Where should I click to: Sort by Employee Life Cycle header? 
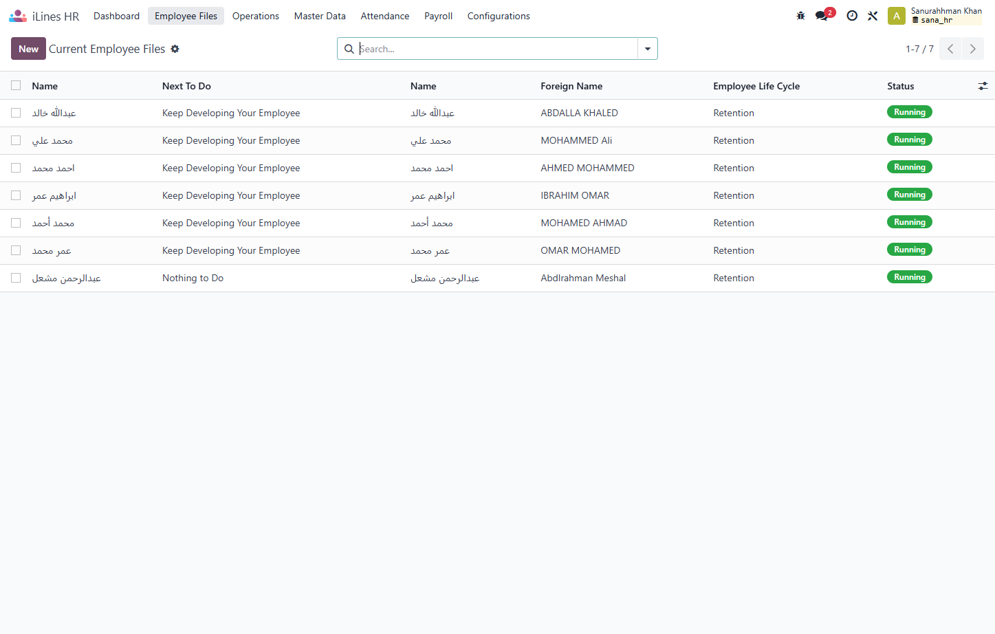tap(756, 86)
